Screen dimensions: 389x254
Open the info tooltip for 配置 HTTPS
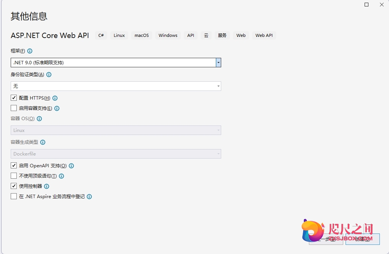55,98
